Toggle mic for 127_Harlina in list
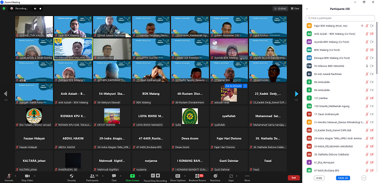The width and height of the screenshot is (378, 183). click(367, 98)
